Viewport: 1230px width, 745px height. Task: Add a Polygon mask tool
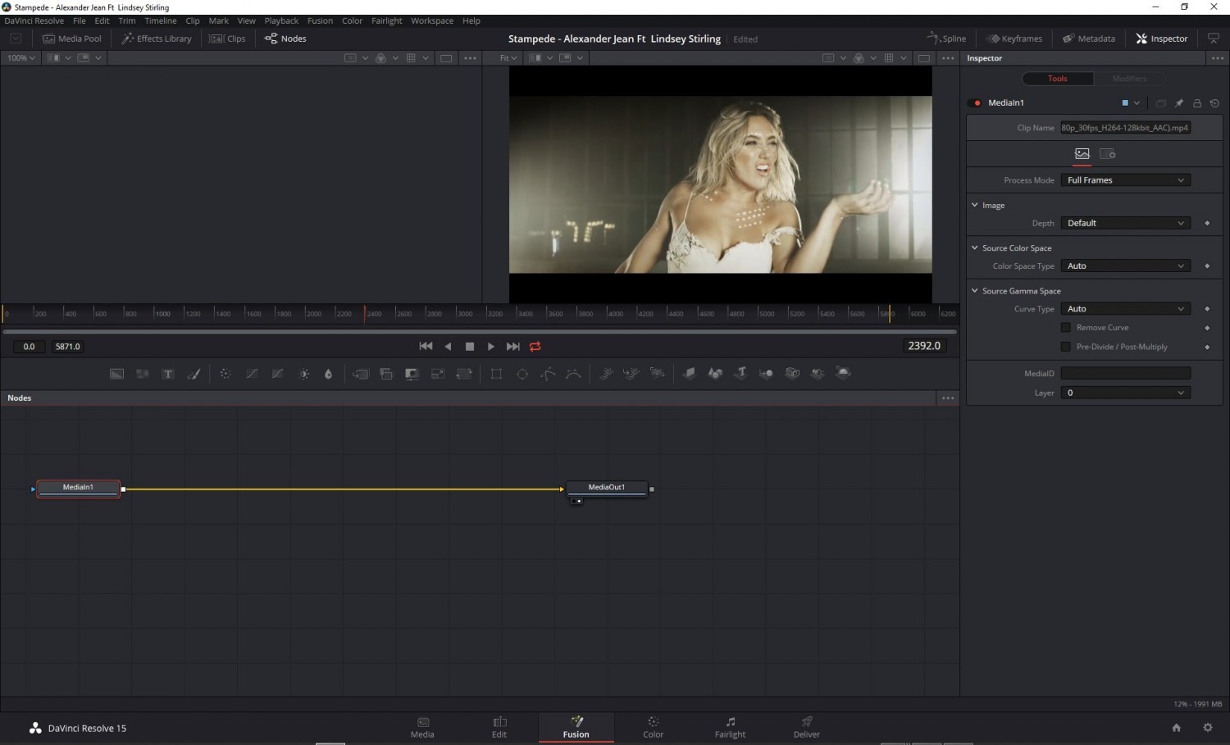click(548, 374)
